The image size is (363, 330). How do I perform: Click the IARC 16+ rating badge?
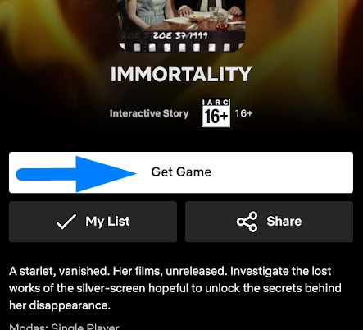click(x=216, y=113)
